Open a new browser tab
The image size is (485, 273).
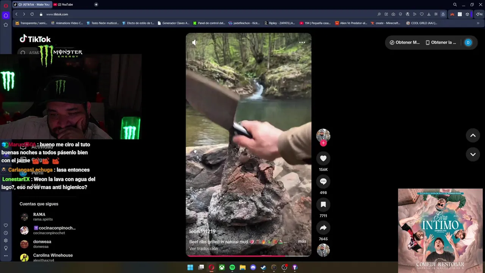pyautogui.click(x=96, y=5)
